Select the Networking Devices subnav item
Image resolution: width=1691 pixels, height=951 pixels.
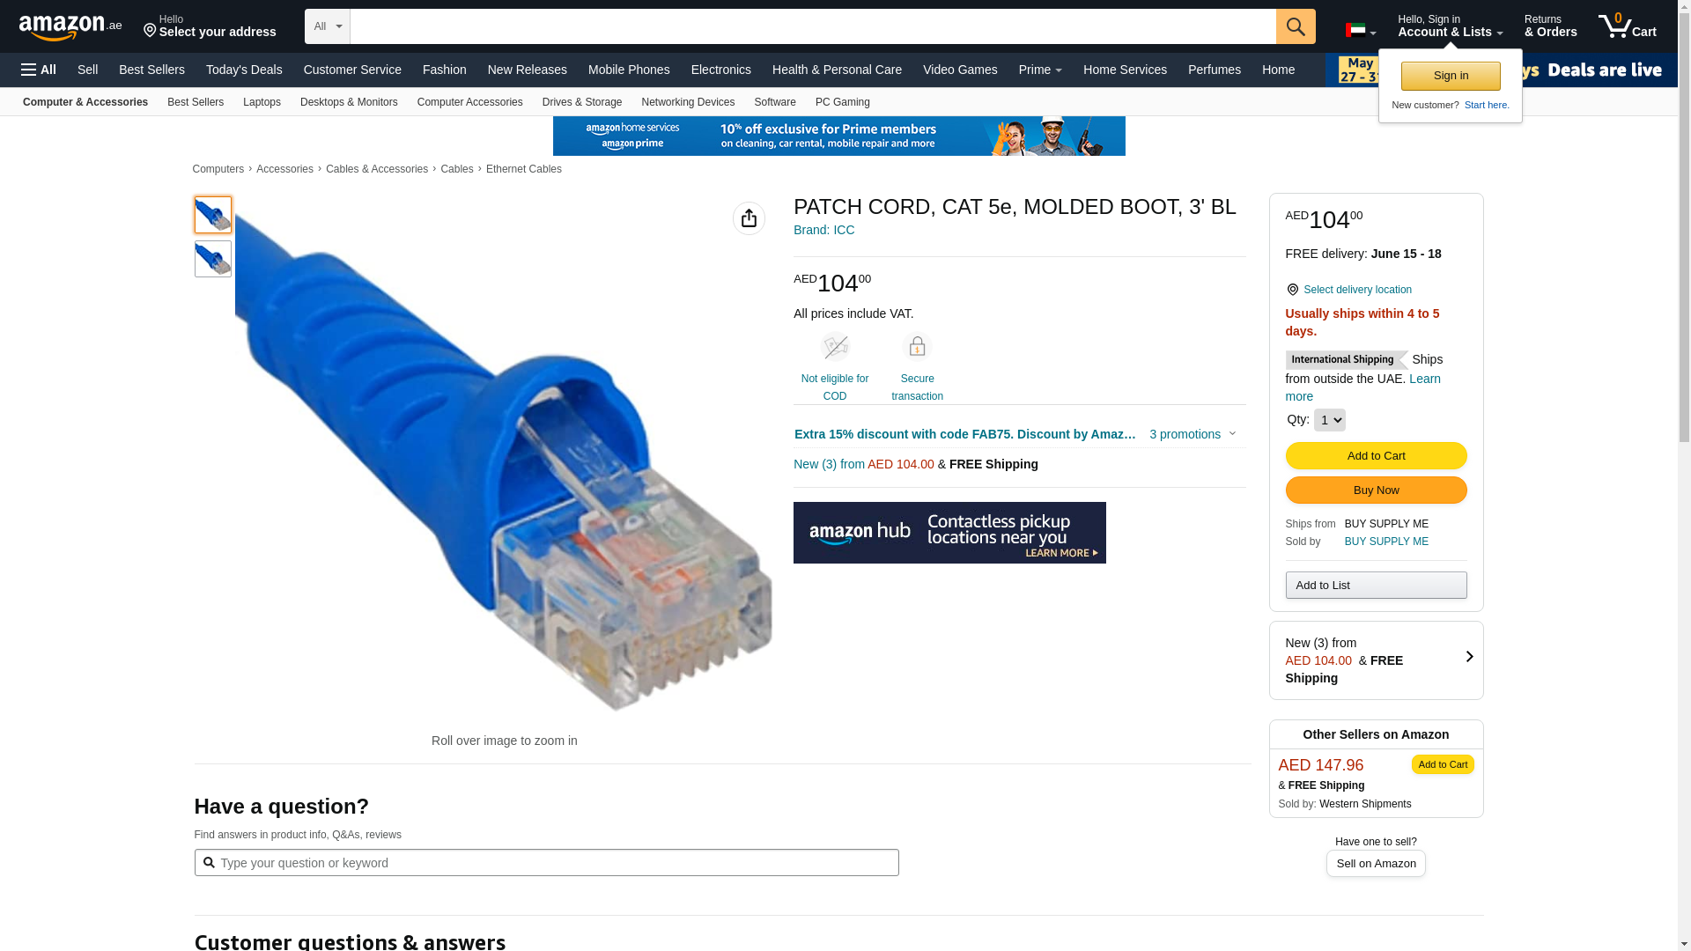coord(688,102)
